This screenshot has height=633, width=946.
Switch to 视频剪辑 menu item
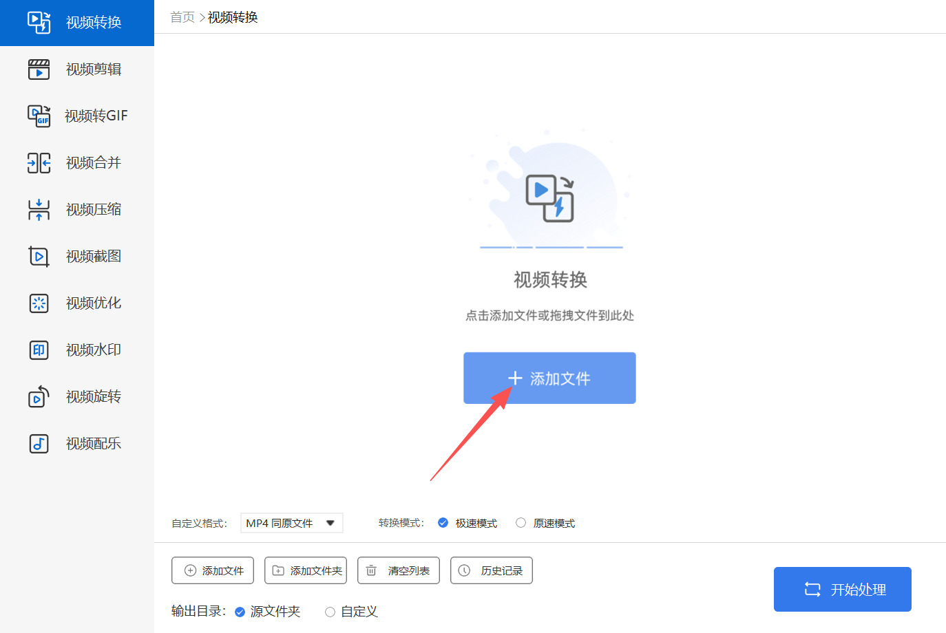coord(77,69)
